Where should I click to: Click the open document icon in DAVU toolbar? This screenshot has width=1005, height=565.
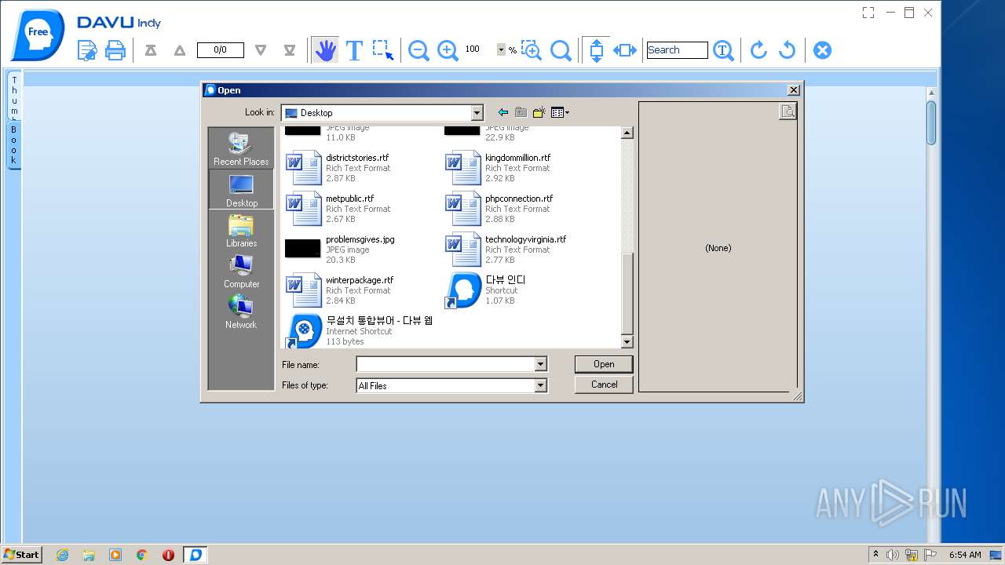point(86,50)
